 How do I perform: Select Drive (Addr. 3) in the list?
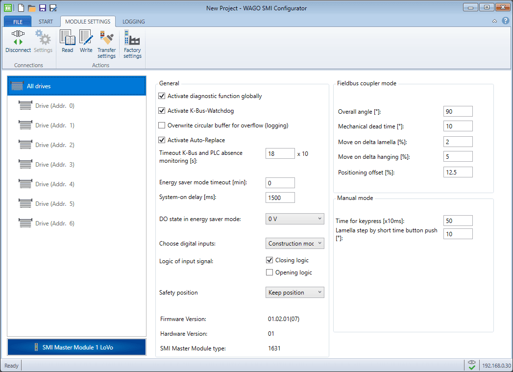[x=54, y=165]
